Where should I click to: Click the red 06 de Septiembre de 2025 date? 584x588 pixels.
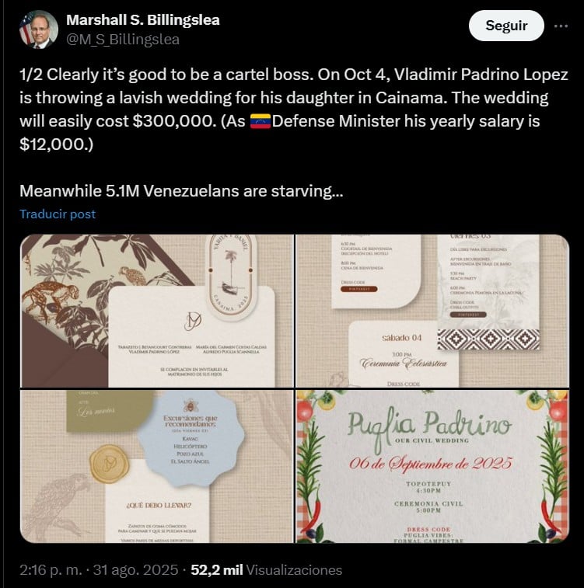[x=431, y=463]
